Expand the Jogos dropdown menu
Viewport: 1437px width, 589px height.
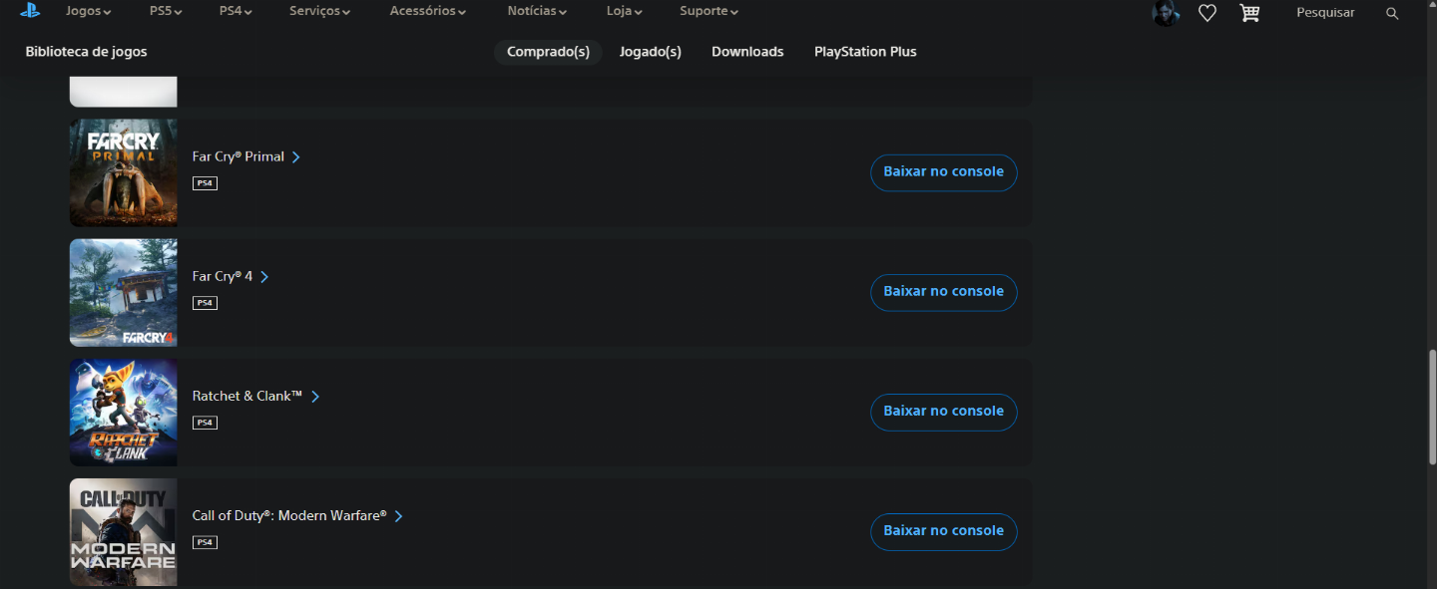[88, 12]
